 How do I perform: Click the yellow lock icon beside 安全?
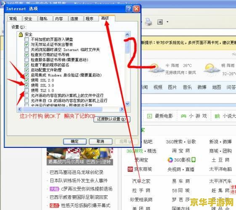(21, 34)
